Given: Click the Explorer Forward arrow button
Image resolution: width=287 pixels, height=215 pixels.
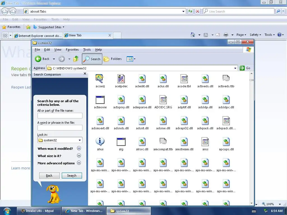Looking at the screenshot, I should (x=62, y=59).
